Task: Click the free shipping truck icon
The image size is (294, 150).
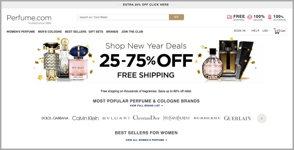Action: (229, 17)
